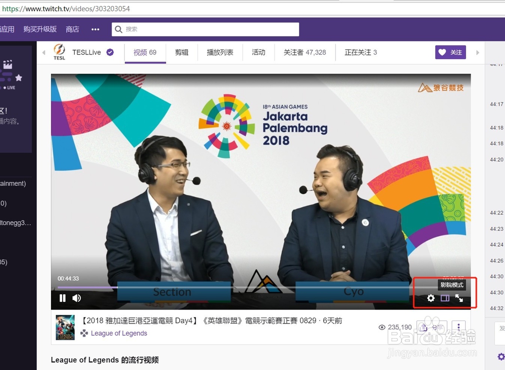Click the League of Legends 的流行视频 heading
Viewport: 505px width, 370px height.
point(105,360)
